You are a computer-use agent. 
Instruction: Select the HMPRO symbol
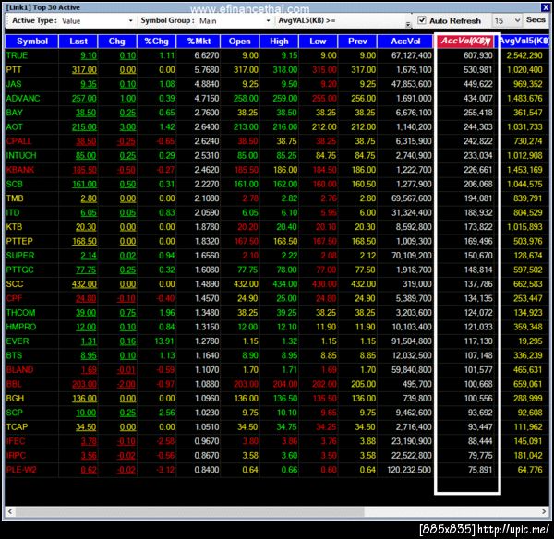coord(21,327)
